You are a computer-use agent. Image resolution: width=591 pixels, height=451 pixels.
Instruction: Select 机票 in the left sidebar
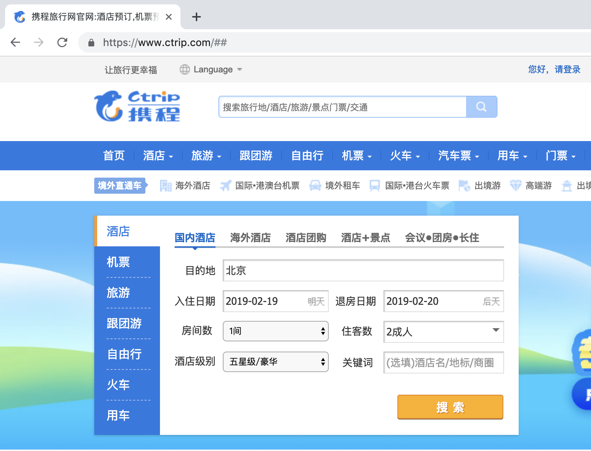[127, 262]
